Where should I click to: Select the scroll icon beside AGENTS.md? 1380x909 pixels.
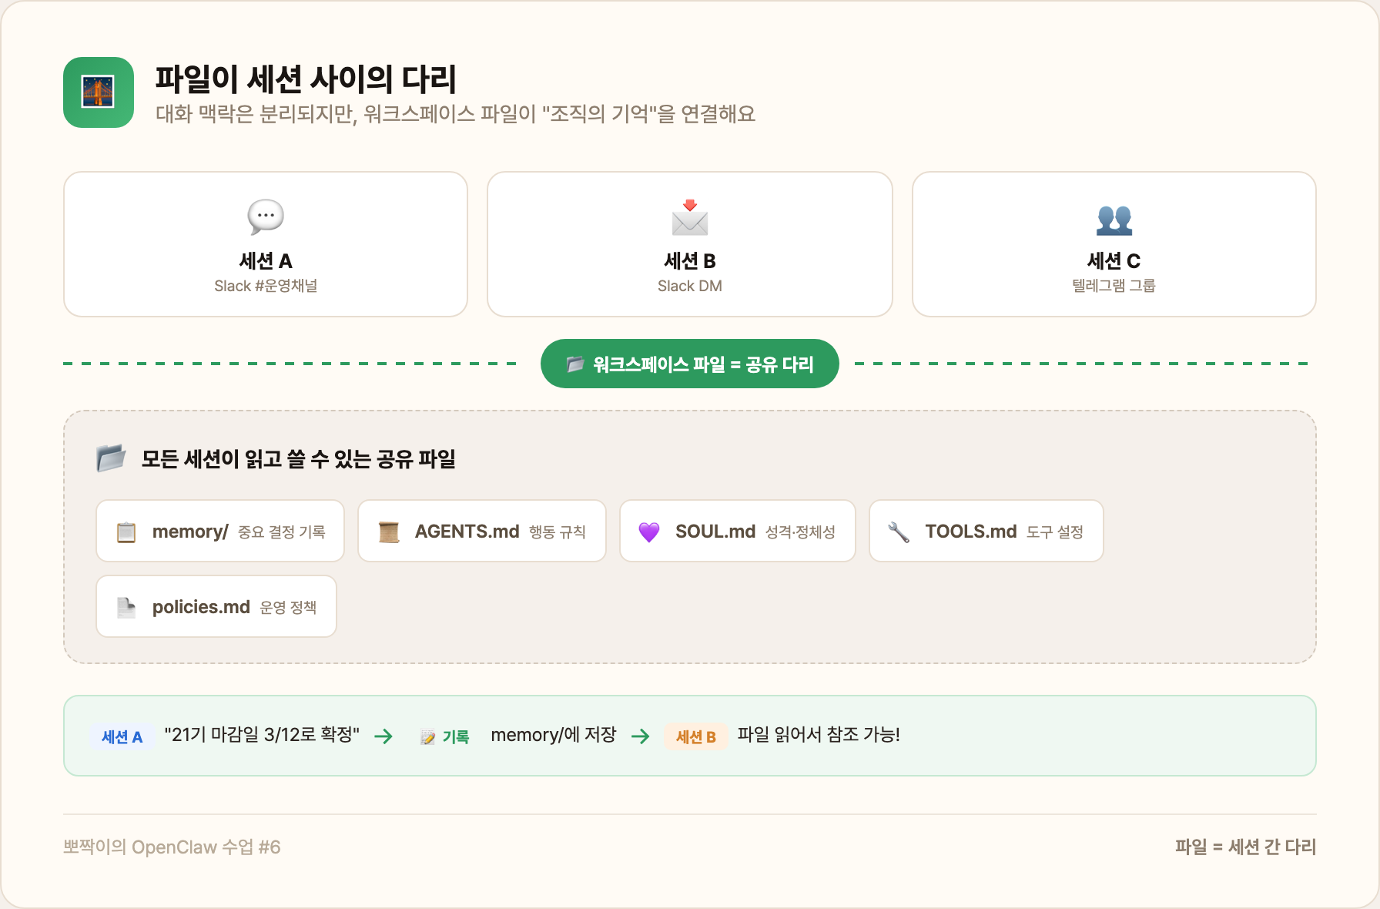(388, 531)
